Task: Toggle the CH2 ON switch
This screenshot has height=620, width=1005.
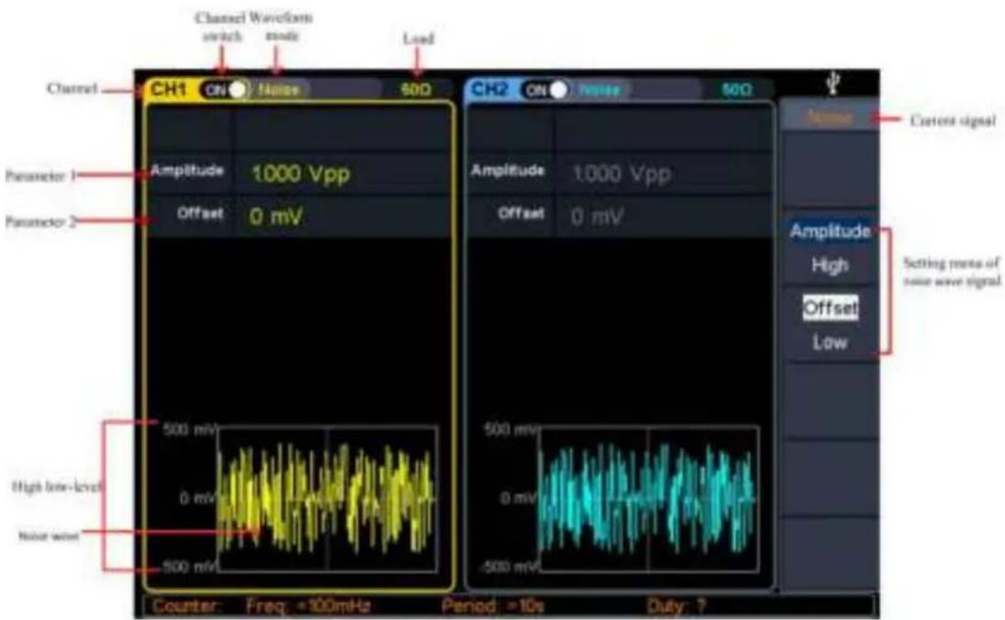Action: [545, 90]
